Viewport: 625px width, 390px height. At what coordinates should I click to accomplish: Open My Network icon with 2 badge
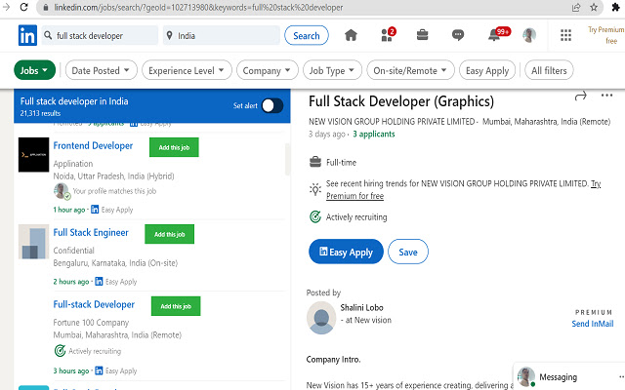(388, 35)
